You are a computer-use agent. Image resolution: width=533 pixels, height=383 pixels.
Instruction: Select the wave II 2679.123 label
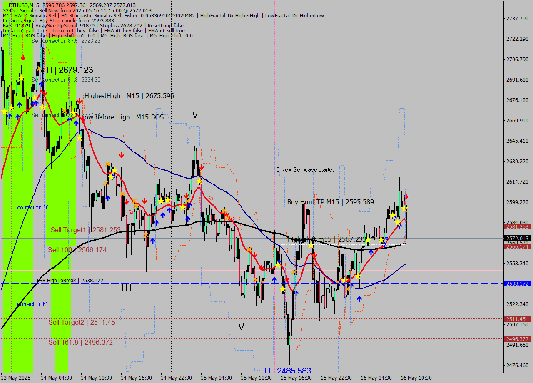[x=70, y=70]
